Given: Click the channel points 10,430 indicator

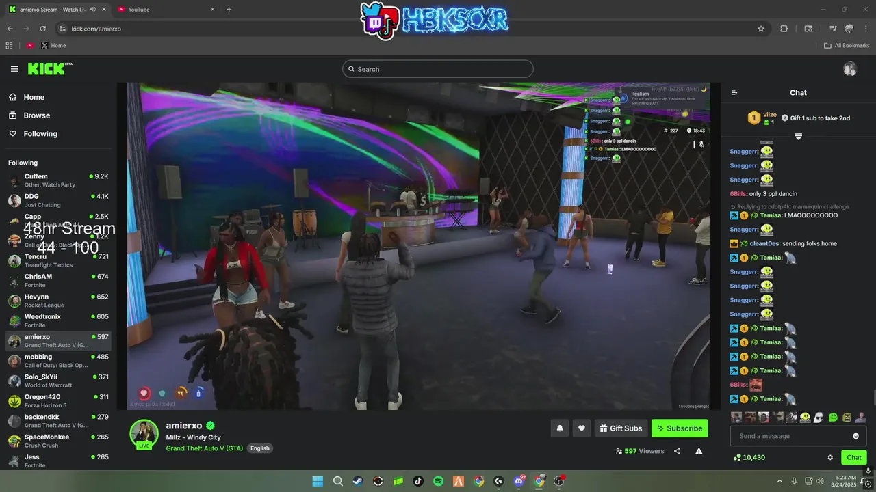Looking at the screenshot, I should pyautogui.click(x=749, y=457).
